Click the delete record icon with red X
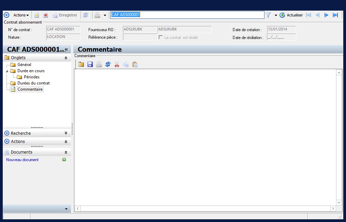 click(46, 15)
